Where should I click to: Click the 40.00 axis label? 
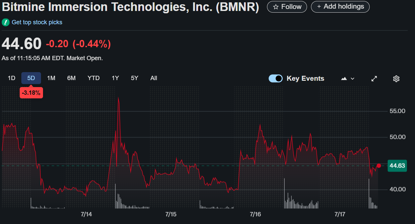tap(397, 189)
